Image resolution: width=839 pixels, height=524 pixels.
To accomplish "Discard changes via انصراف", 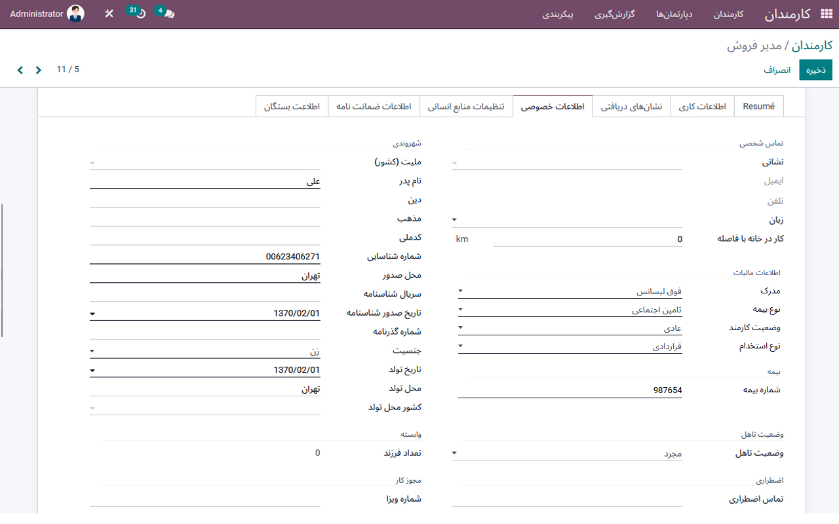I will pyautogui.click(x=777, y=69).
